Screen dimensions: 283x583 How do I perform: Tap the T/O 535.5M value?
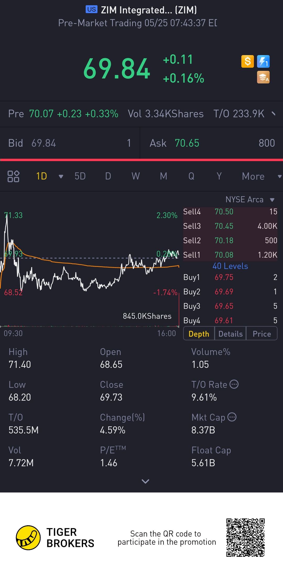point(24,430)
